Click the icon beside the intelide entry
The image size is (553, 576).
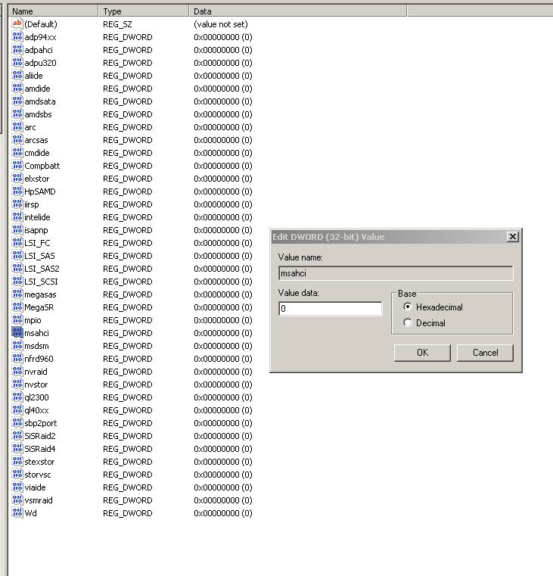point(17,217)
